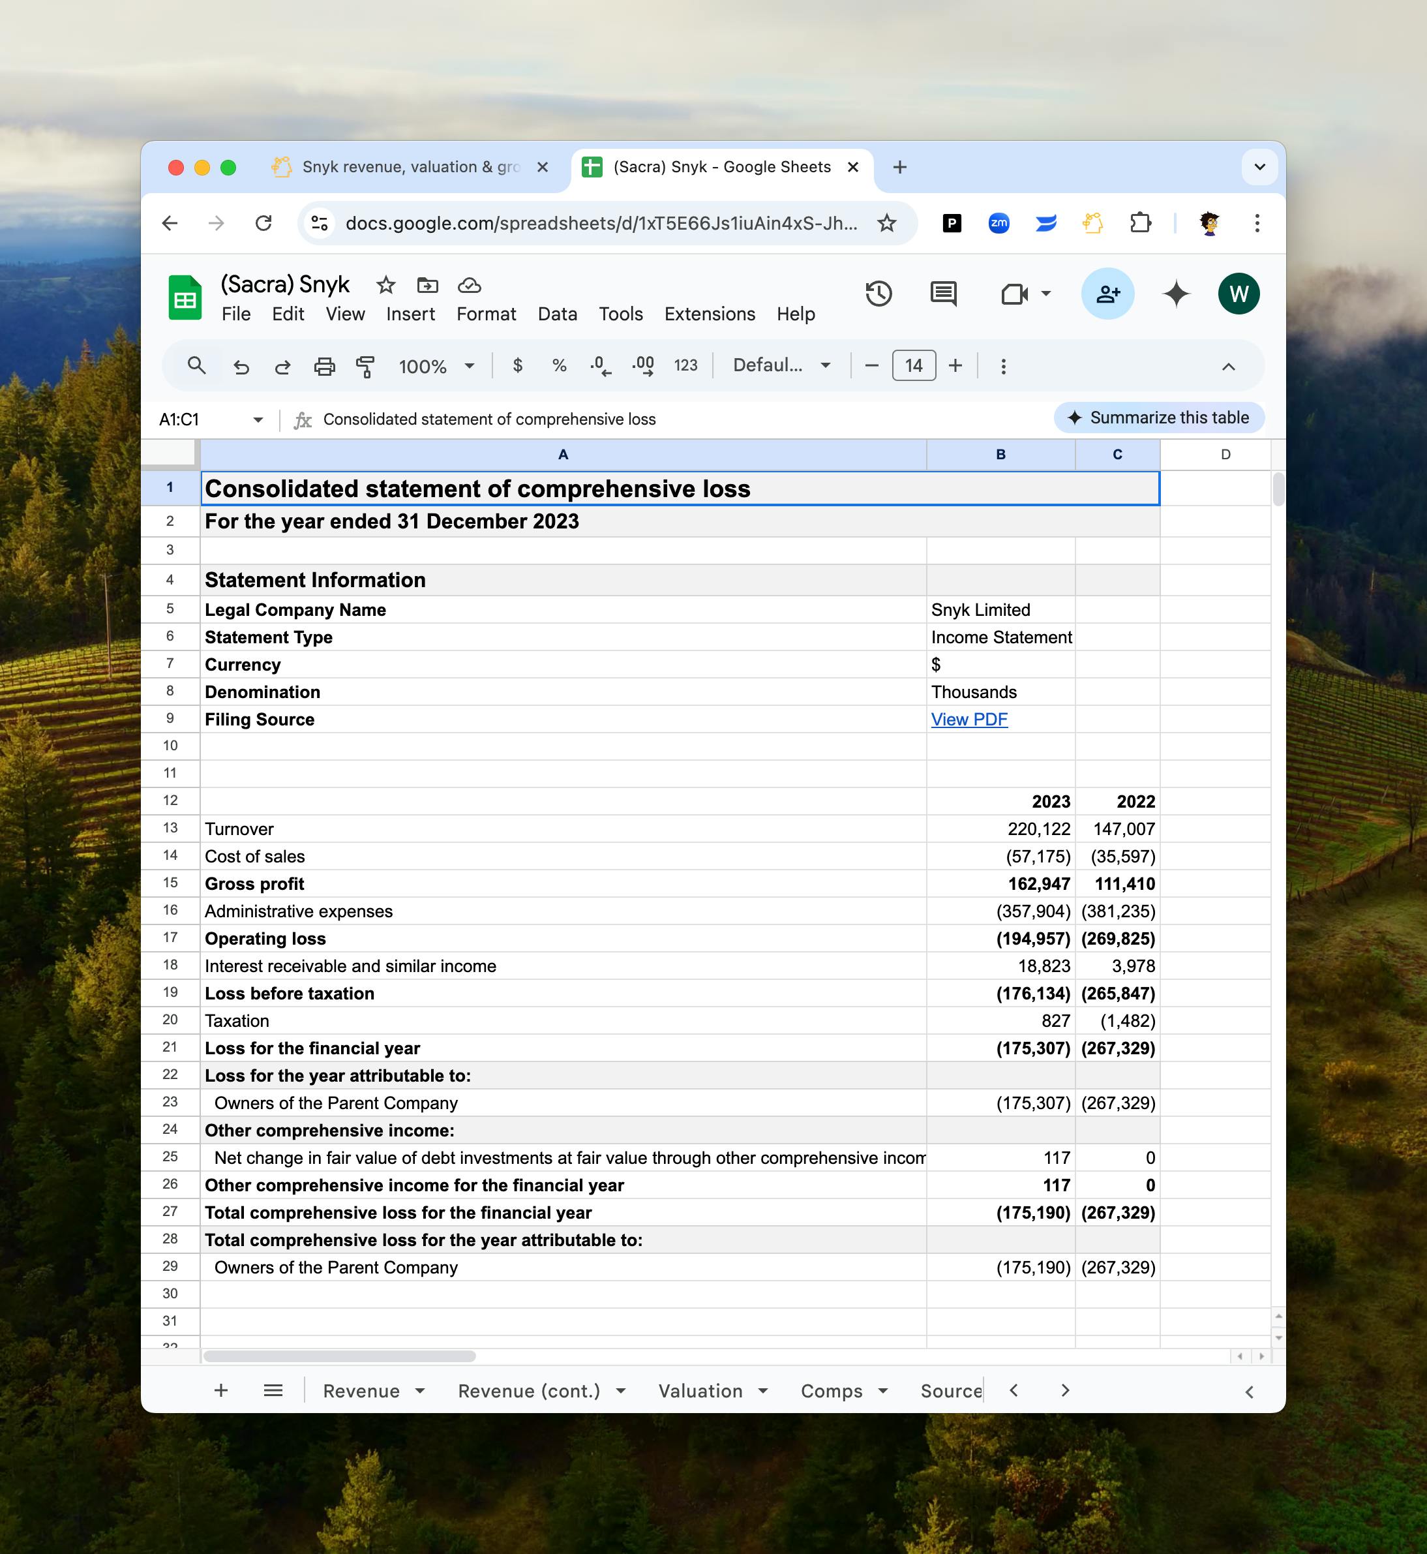Show the side panel chevron
Screen dimensions: 1427x1554
1250,1392
